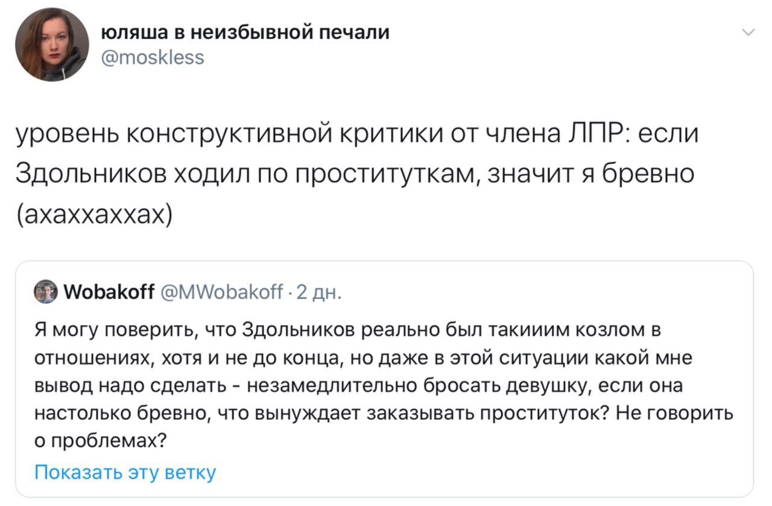The width and height of the screenshot is (772, 506).
Task: Open the quoted tweet timestamp 2 дн.
Action: tap(319, 293)
